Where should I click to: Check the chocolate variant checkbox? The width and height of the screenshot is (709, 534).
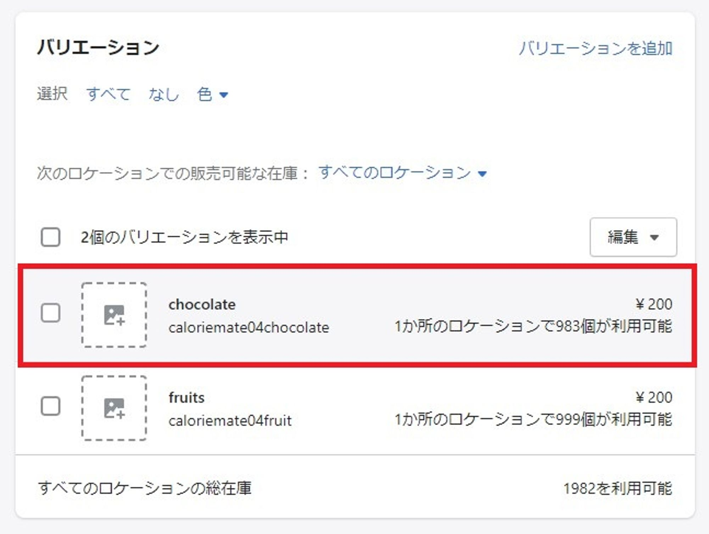51,313
